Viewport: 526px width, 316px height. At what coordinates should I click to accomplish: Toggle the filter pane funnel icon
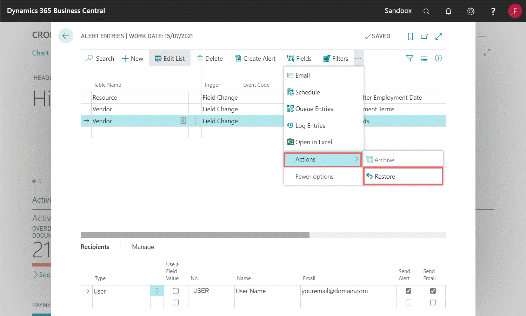pos(410,58)
